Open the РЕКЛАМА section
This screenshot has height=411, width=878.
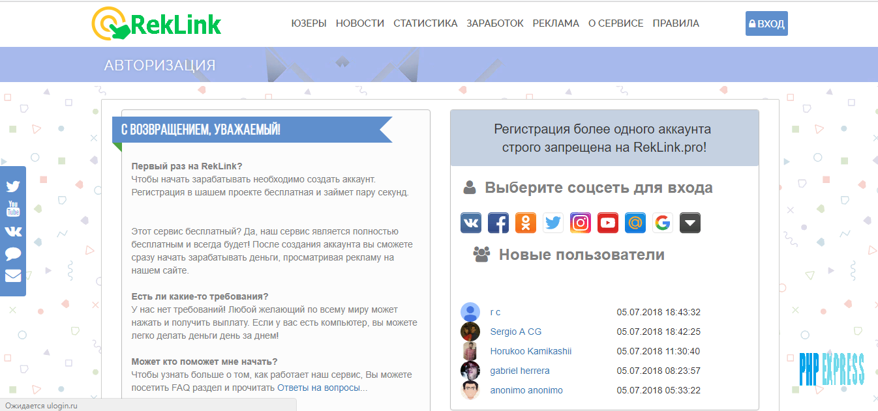click(x=556, y=23)
